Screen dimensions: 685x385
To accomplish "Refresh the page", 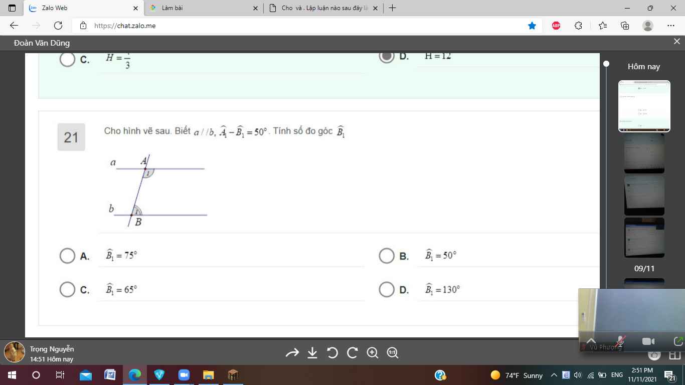I will coord(58,26).
